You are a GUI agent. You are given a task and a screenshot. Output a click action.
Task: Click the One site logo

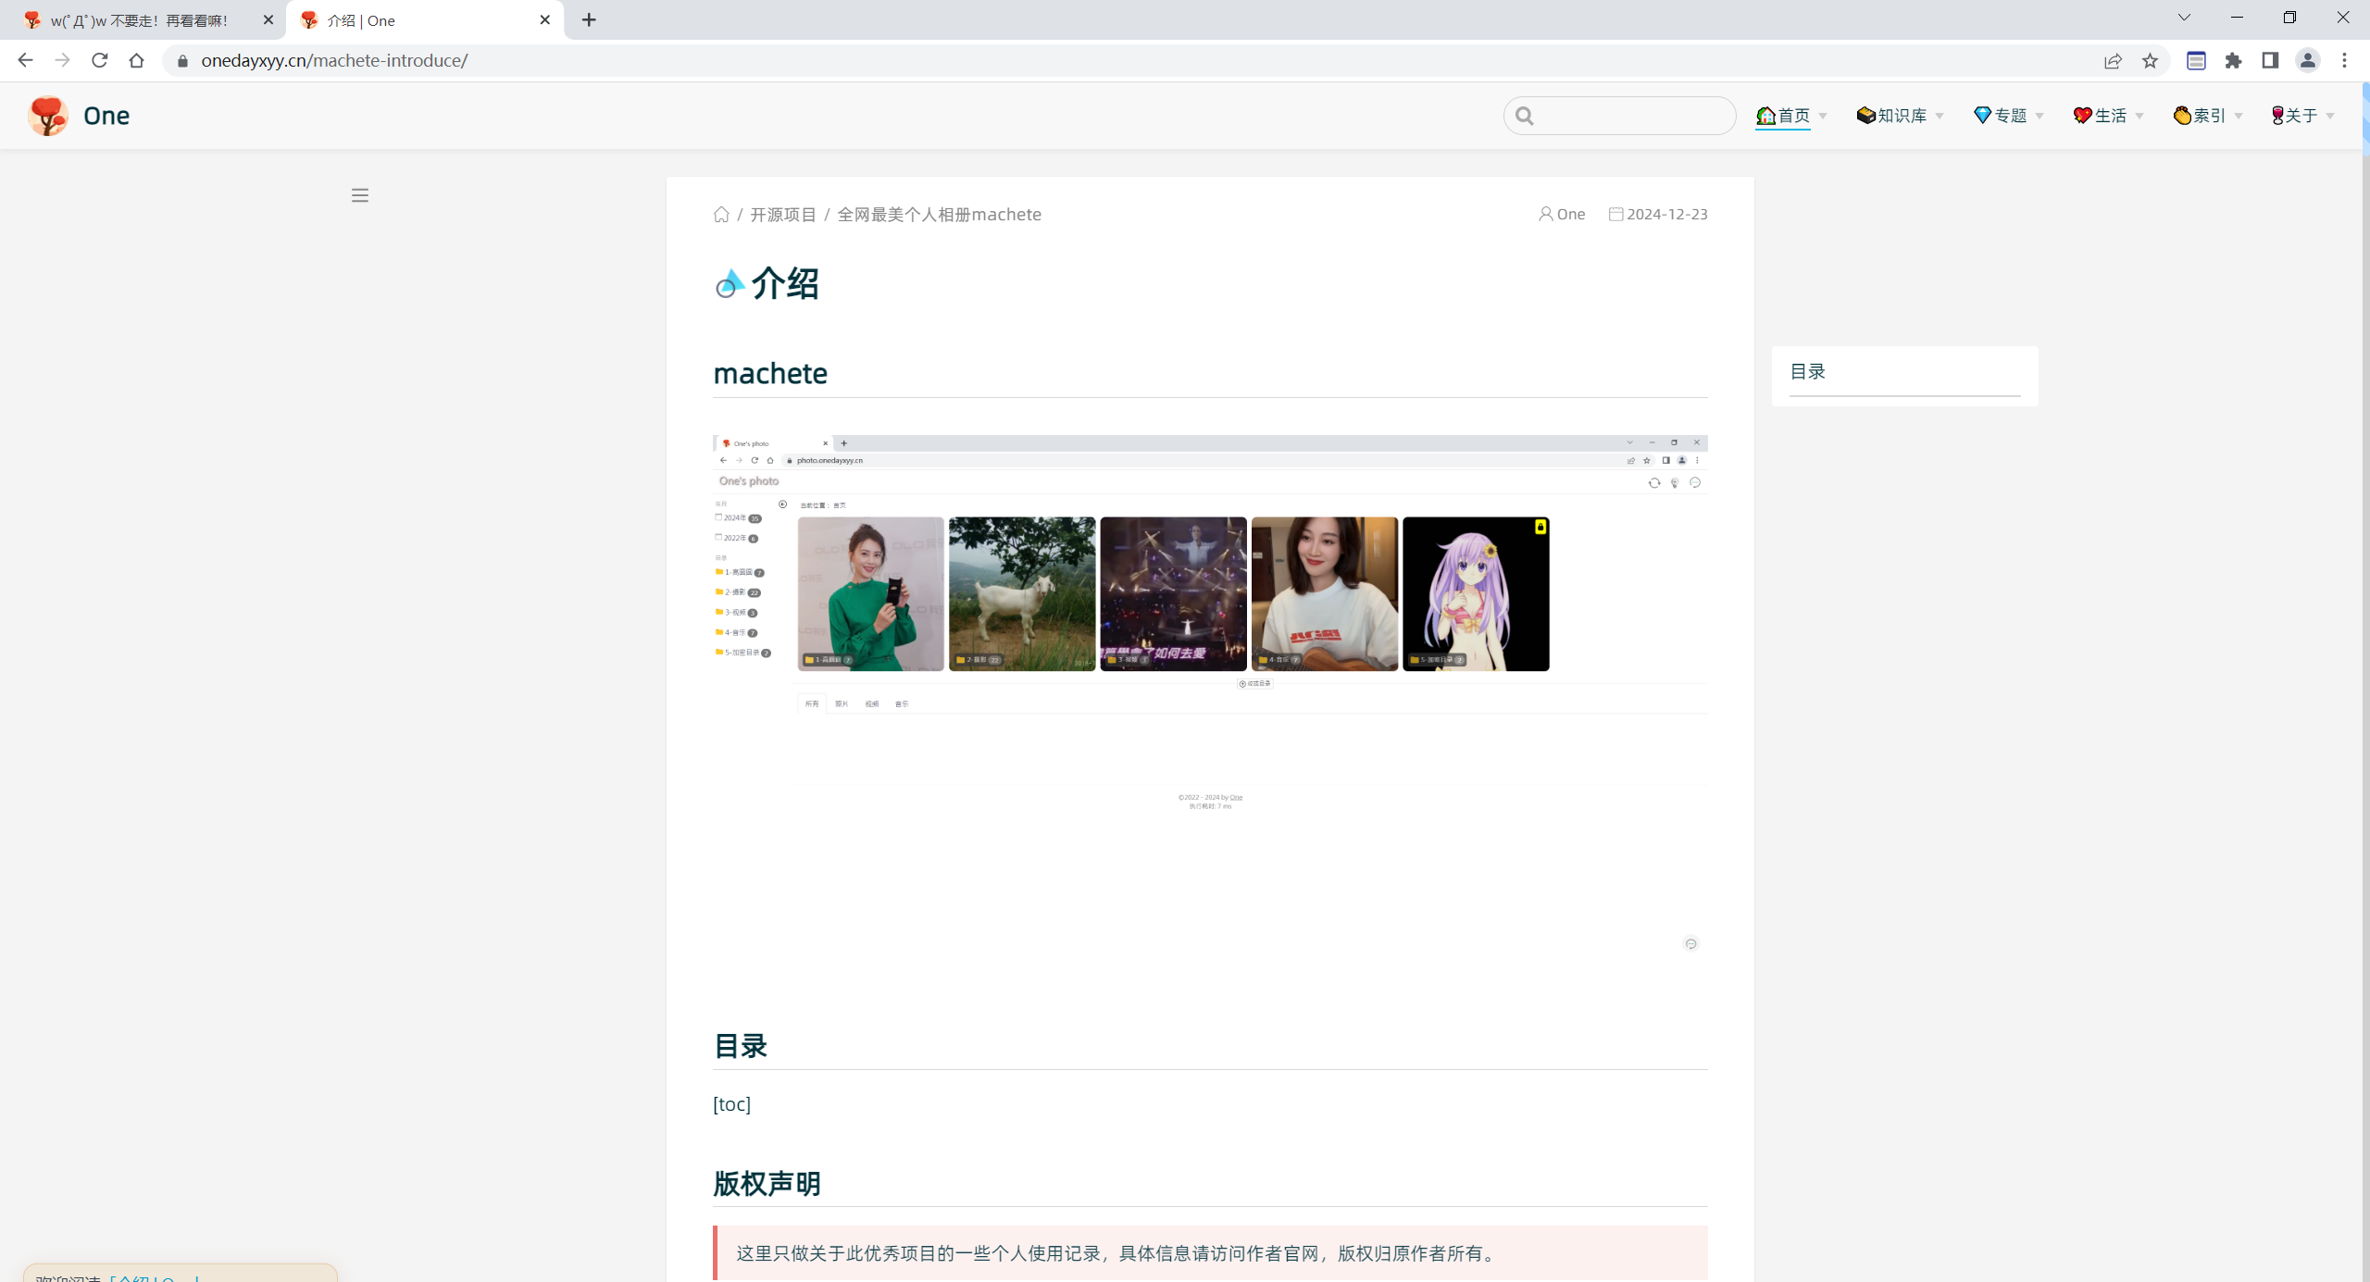[x=48, y=116]
